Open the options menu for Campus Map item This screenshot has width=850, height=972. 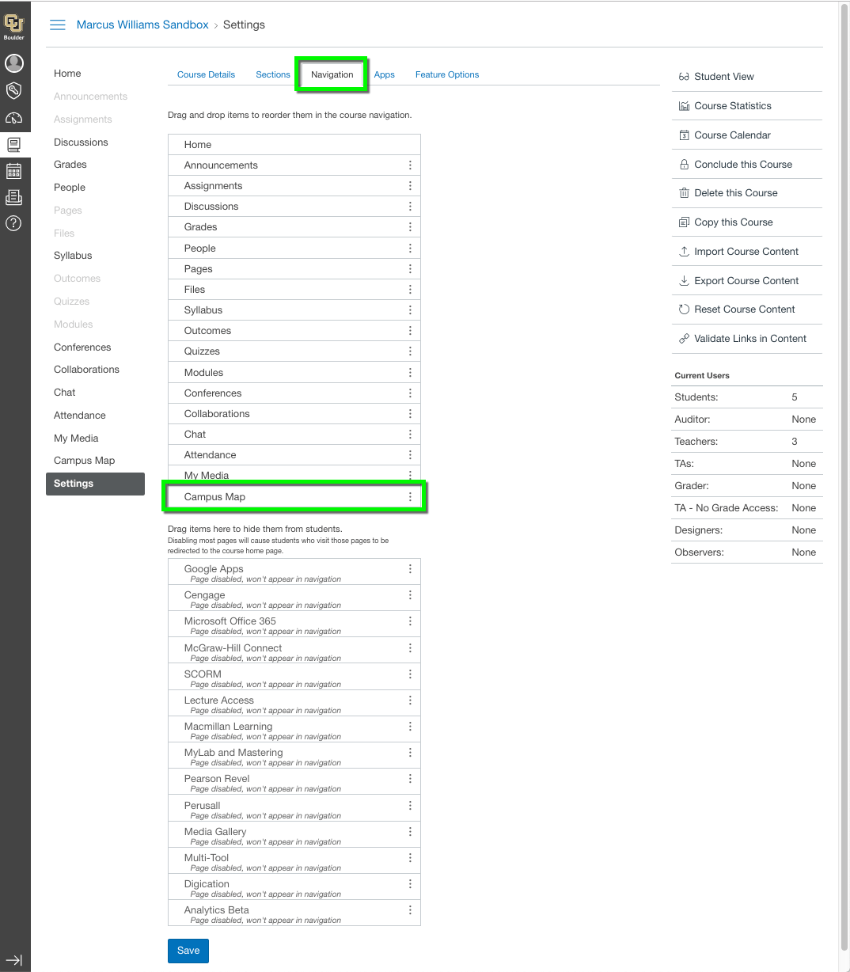click(x=410, y=496)
